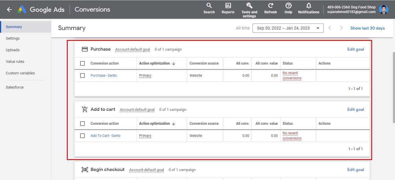Click the Conversion action header in Purchase table
This screenshot has height=180, width=395.
tap(104, 63)
